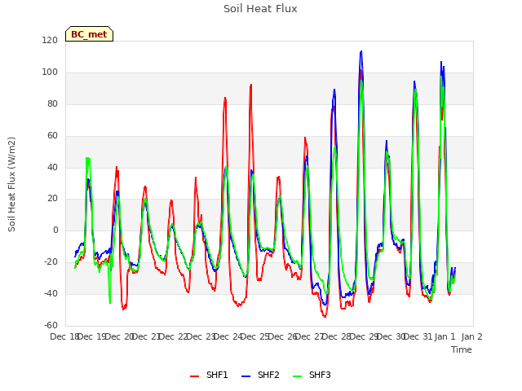Click the Dec 18 x-axis tick label
This screenshot has width=522, height=391.
click(64, 336)
